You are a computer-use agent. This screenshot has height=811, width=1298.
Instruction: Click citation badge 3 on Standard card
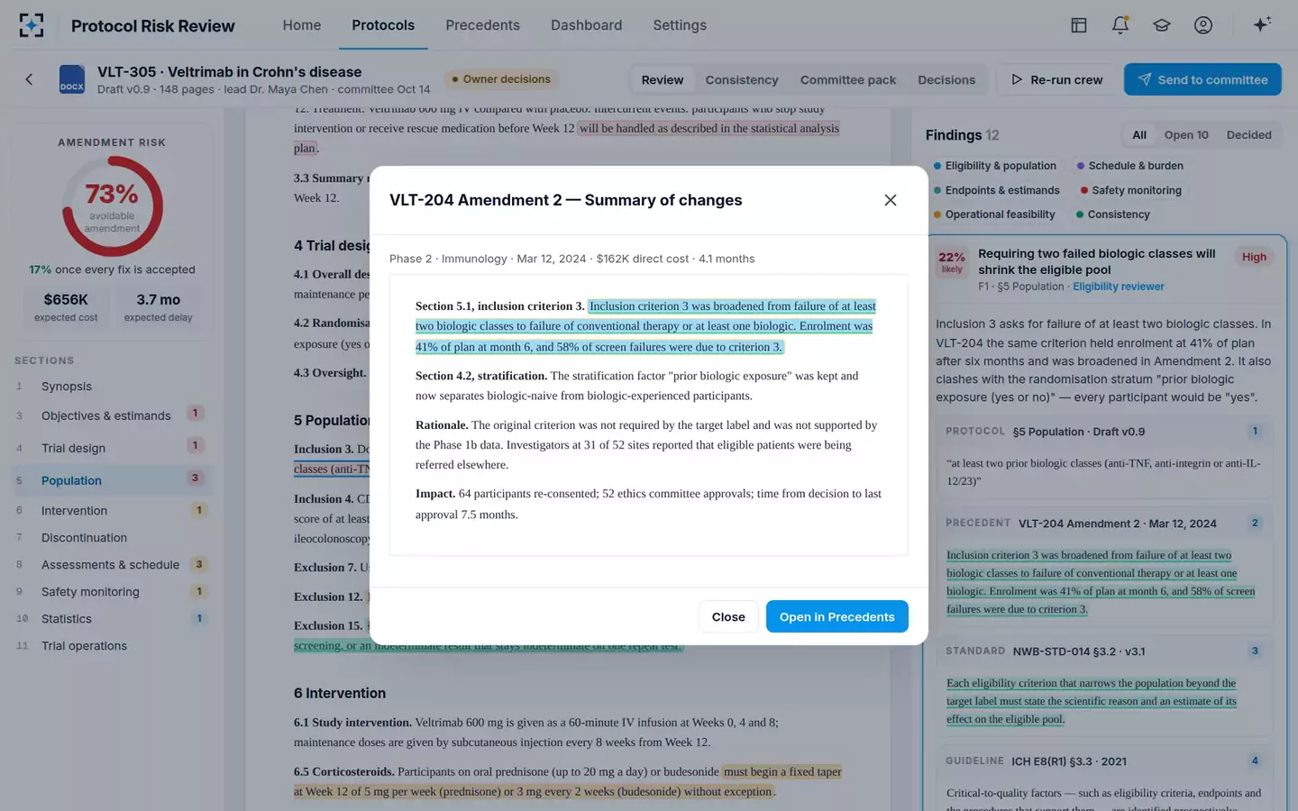pyautogui.click(x=1255, y=651)
